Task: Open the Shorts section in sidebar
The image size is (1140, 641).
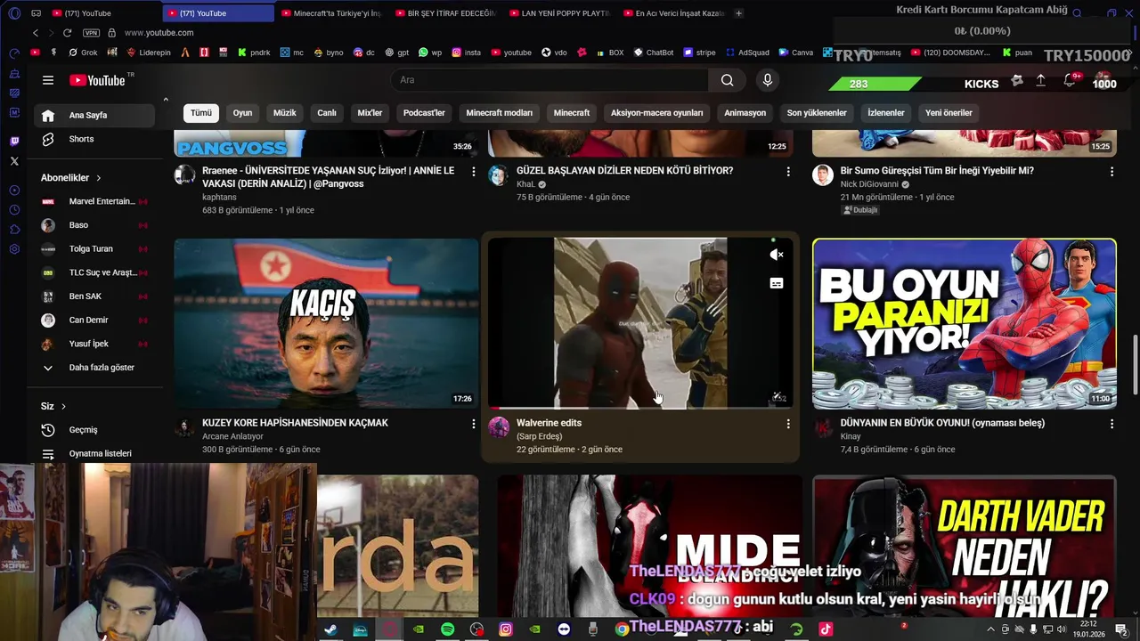Action: point(94,139)
